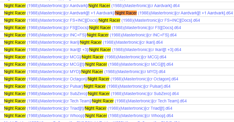This screenshot has width=234, height=122.
Task: Open Night Racer [cr FS+INC][Docs].d64 link
Action: click(102, 20)
